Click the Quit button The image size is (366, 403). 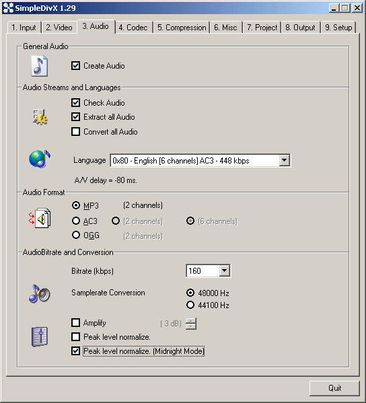(334, 388)
